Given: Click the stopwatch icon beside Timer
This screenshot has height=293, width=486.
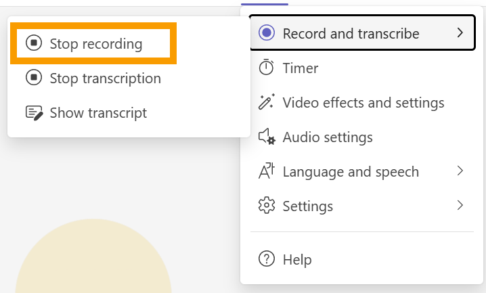Looking at the screenshot, I should pyautogui.click(x=267, y=68).
